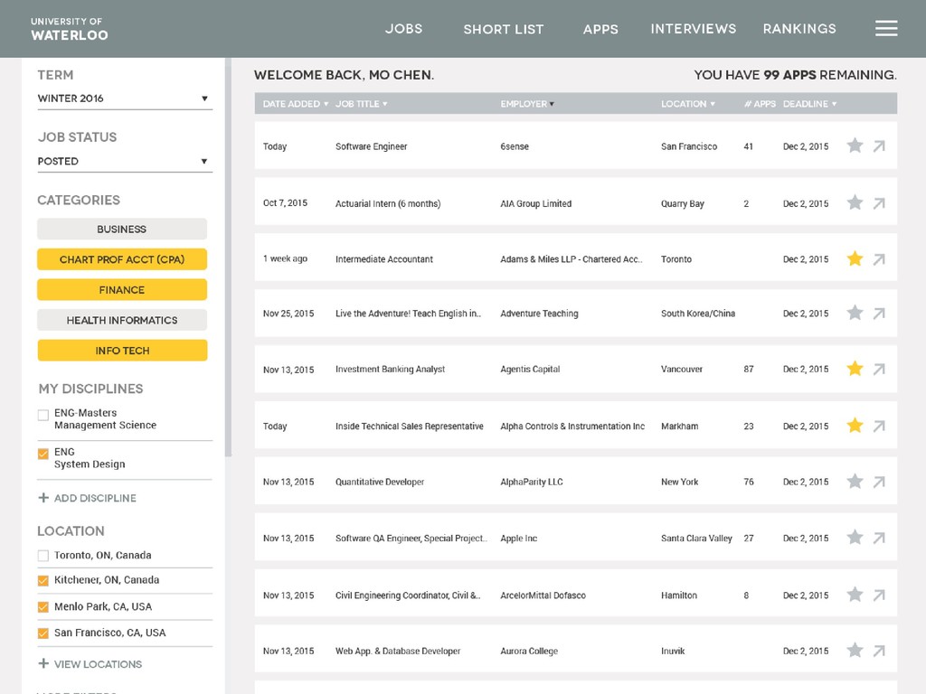926x694 pixels.
Task: Star the Adventure Teaching job
Action: point(855,313)
